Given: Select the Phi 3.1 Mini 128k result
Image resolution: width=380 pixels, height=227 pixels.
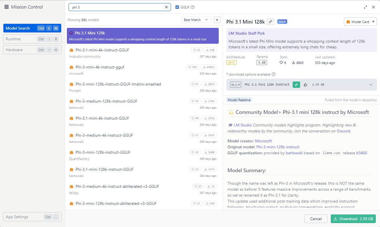Looking at the screenshot, I should 143,36.
